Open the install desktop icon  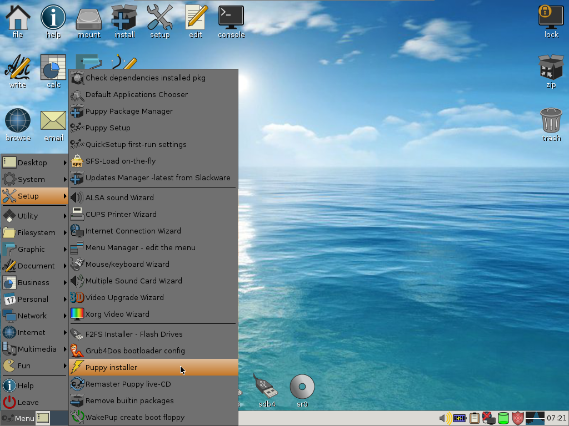tap(124, 21)
